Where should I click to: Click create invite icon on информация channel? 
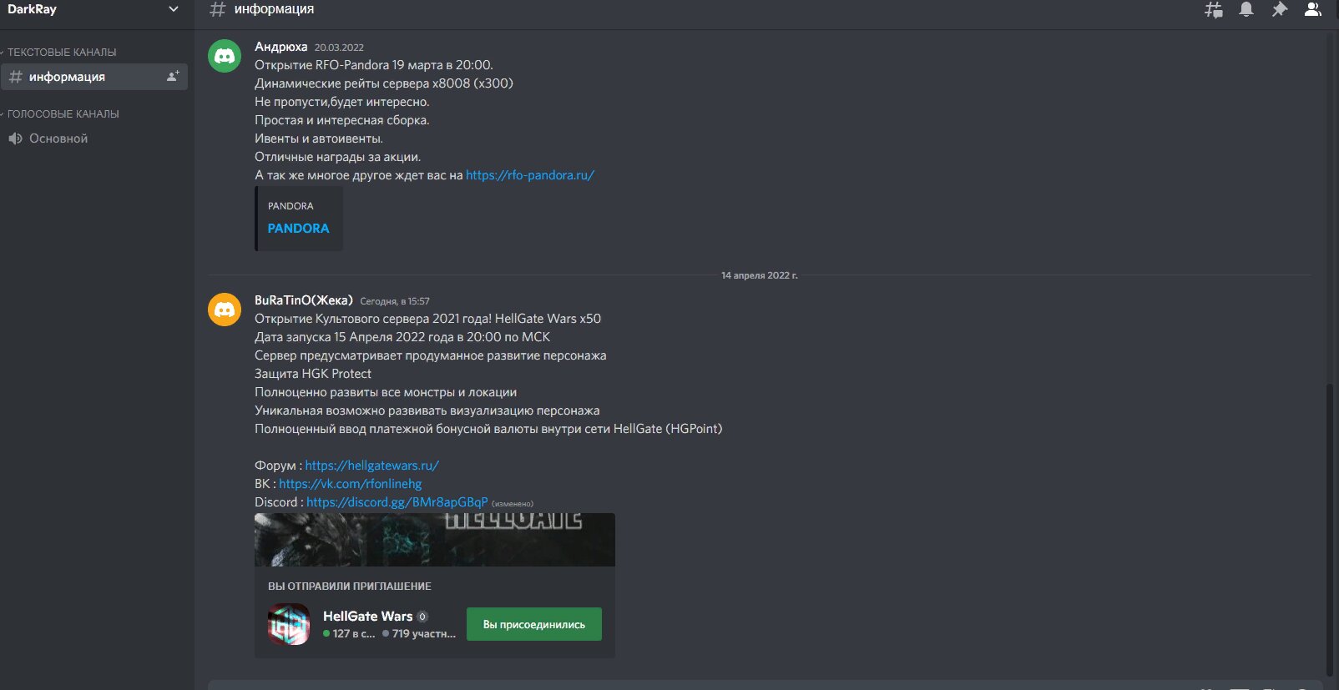point(173,77)
